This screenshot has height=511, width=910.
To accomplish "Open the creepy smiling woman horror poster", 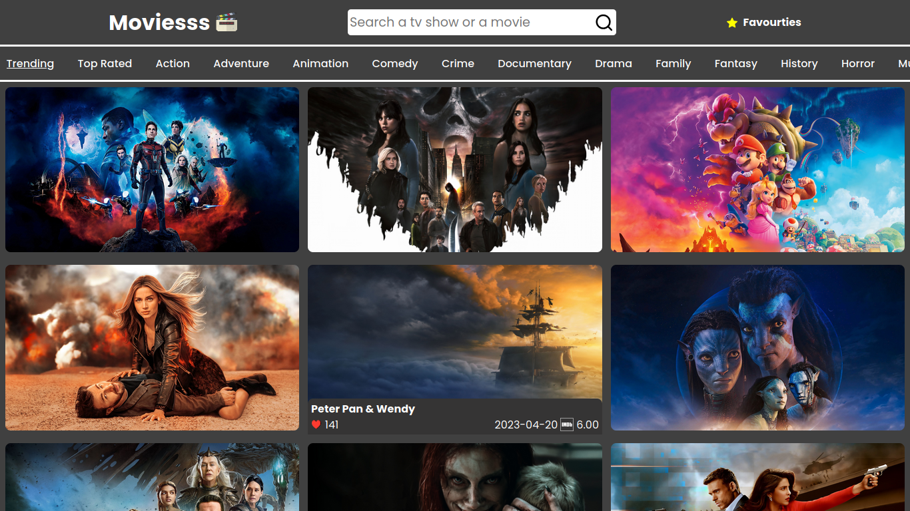I will 455,477.
